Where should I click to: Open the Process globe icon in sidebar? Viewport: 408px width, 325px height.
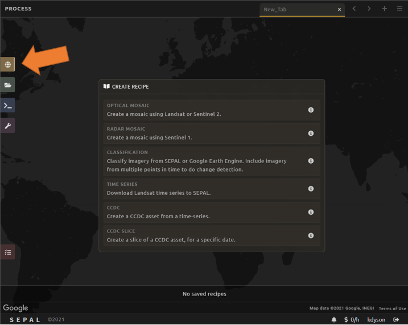pyautogui.click(x=8, y=65)
